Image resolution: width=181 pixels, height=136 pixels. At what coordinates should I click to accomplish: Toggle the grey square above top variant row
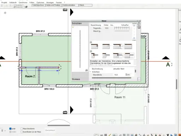pyautogui.click(x=91, y=42)
